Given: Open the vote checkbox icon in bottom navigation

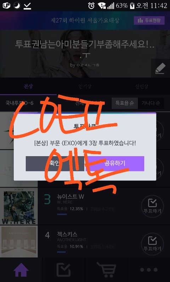Looking at the screenshot, I should [x=63, y=270].
